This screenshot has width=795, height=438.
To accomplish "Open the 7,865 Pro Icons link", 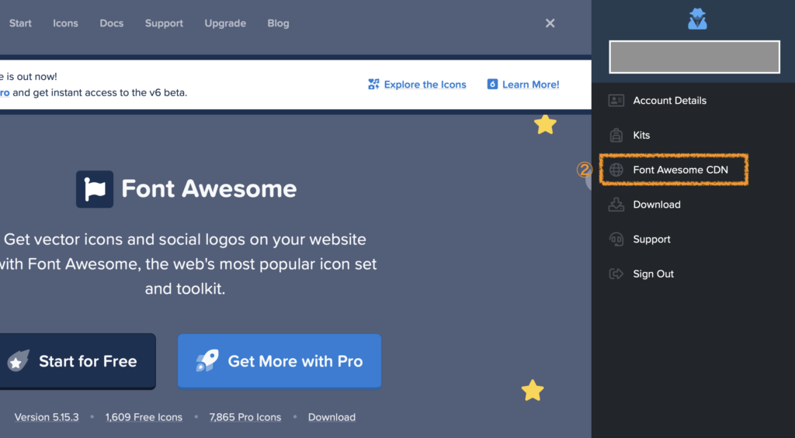I will pos(245,417).
